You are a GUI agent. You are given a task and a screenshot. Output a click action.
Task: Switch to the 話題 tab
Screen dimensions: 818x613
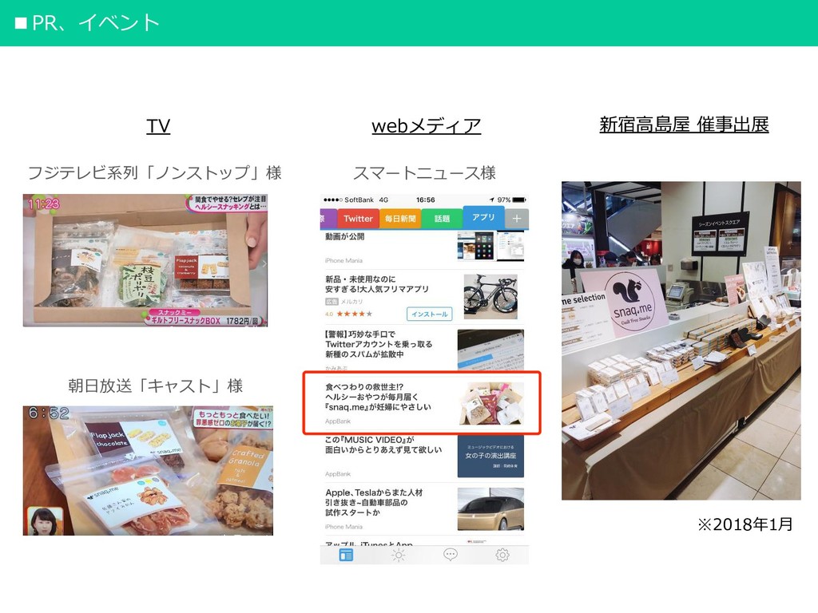(x=442, y=219)
